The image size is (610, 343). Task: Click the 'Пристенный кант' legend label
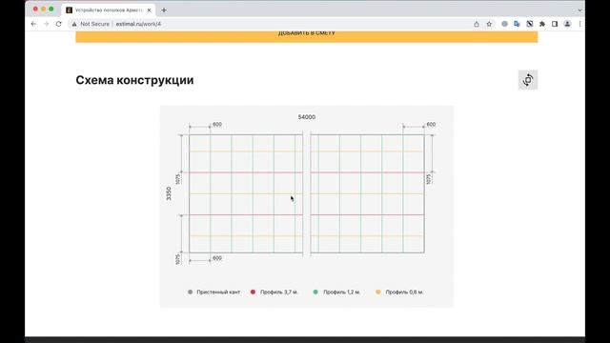pyautogui.click(x=218, y=292)
